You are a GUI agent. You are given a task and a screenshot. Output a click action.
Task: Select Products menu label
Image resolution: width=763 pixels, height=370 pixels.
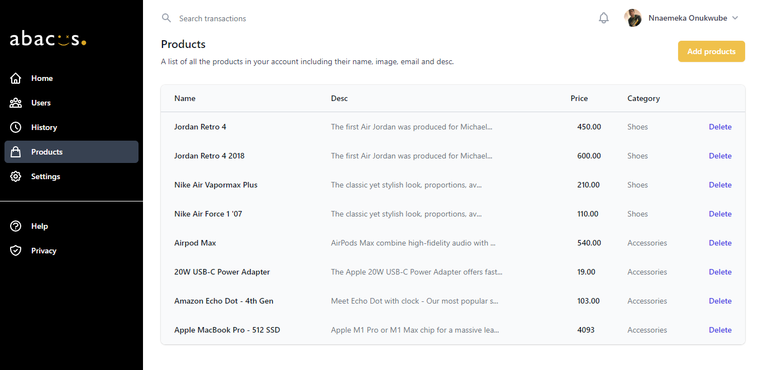47,152
